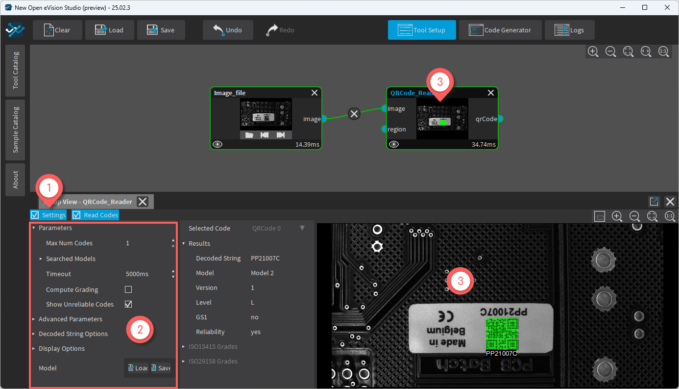Click the Timeout value field
Image resolution: width=679 pixels, height=389 pixels.
click(x=146, y=274)
